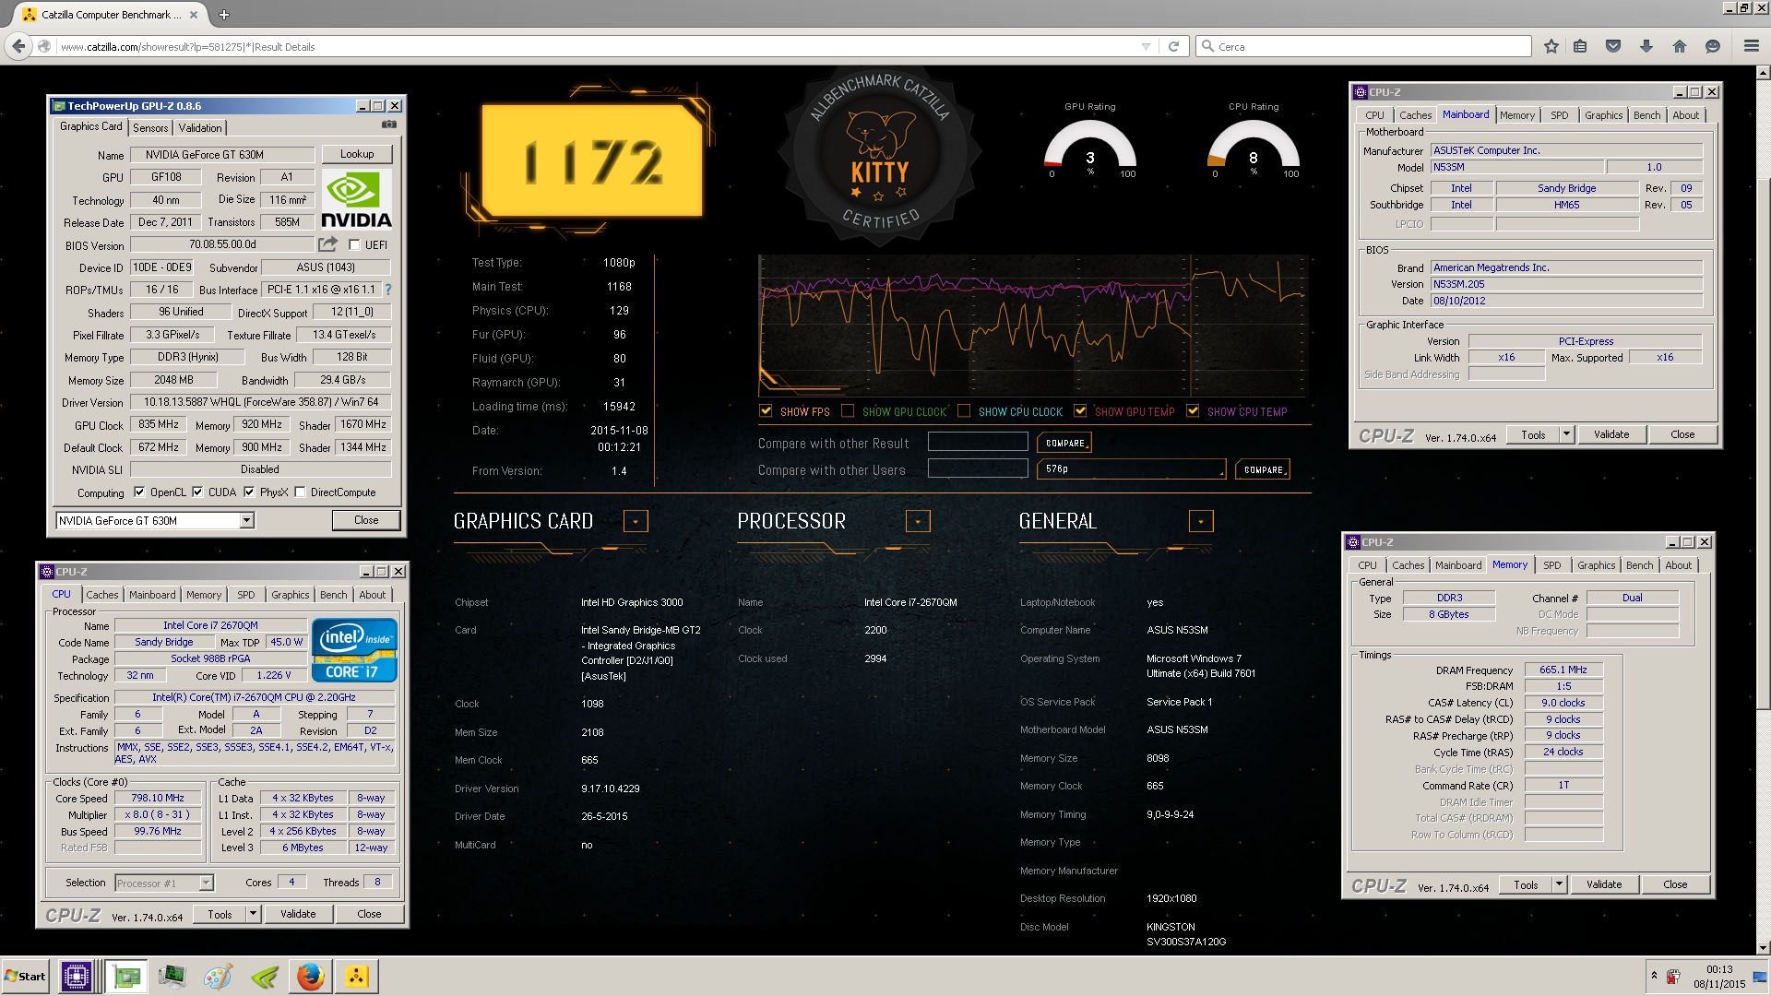Click the Cerca search box
This screenshot has height=996, width=1771.
pos(1363,46)
